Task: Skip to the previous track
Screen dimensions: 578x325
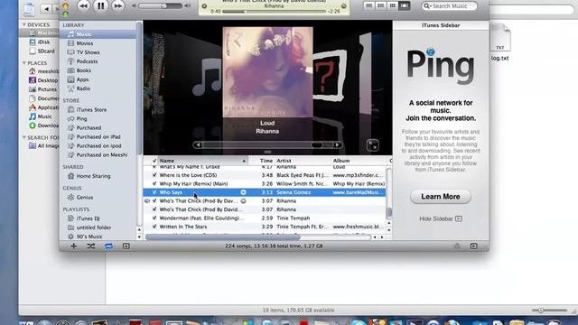Action: coord(84,6)
